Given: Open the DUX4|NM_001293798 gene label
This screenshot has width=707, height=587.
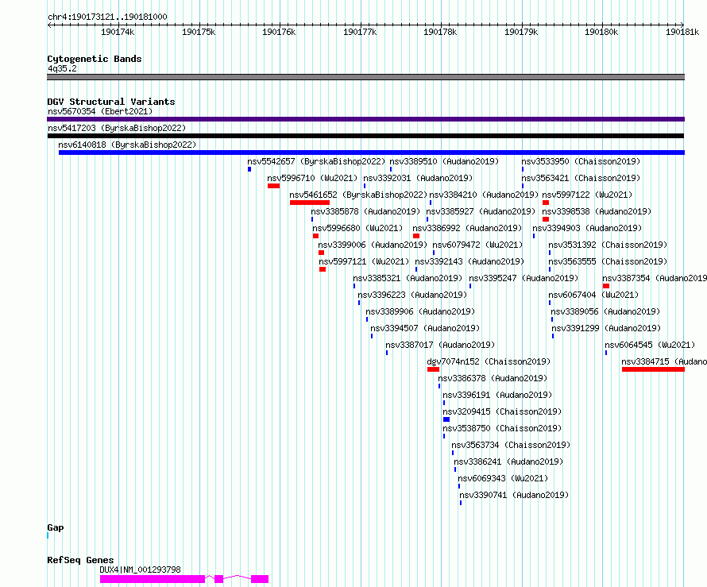Looking at the screenshot, I should (141, 570).
